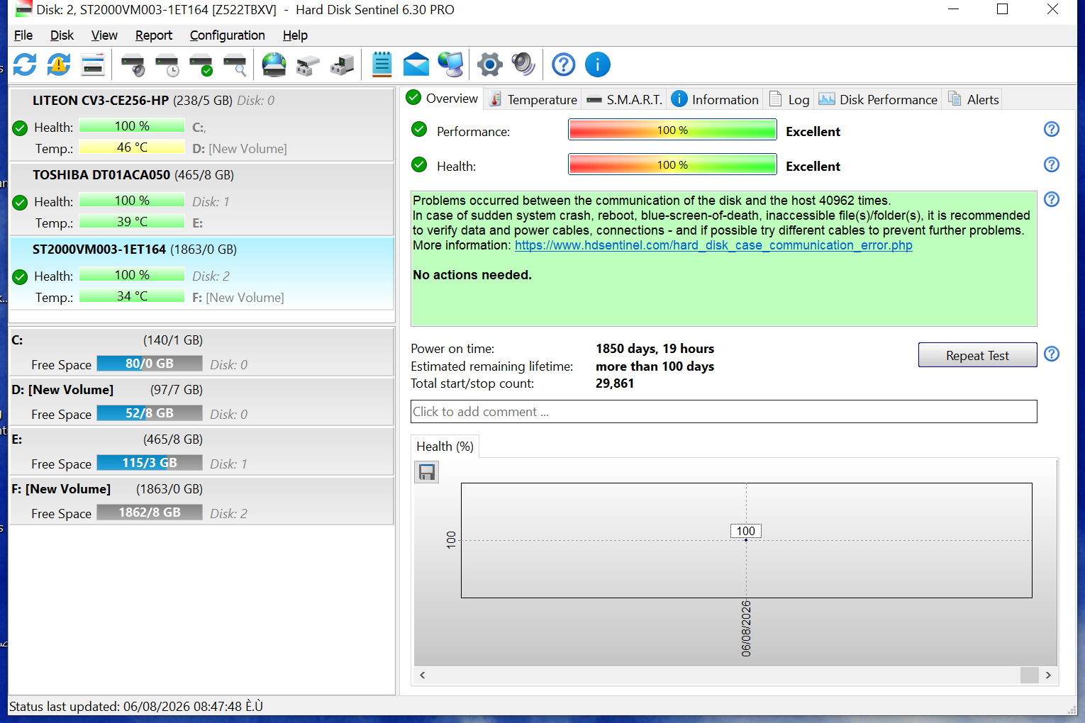
Task: Click the toolbar blue question mark help icon
Action: (564, 65)
